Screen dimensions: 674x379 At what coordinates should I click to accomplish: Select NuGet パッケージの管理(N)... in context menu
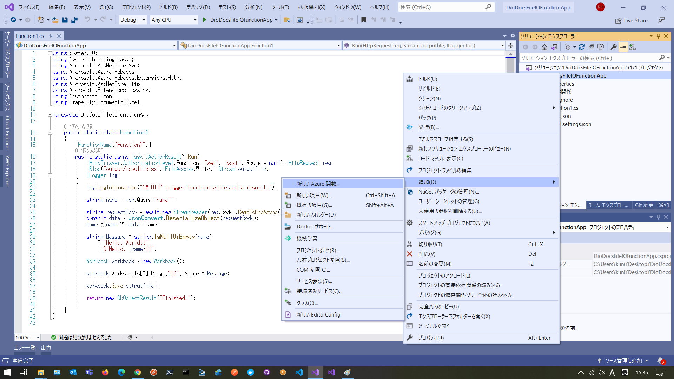[481, 192]
